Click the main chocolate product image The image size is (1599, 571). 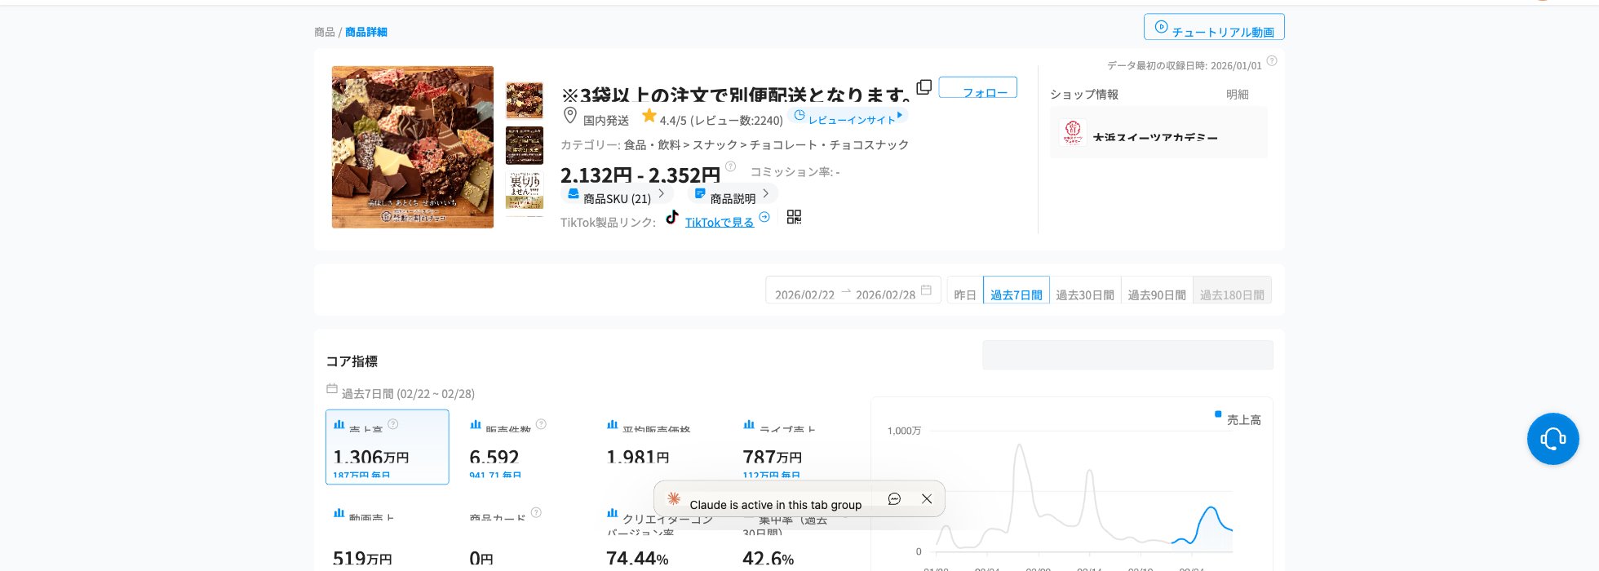(x=413, y=147)
